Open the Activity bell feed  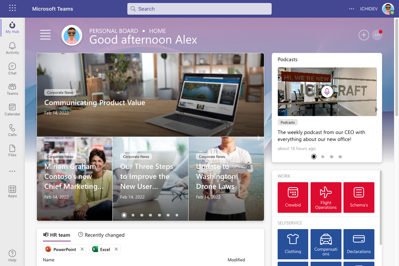(x=12, y=48)
